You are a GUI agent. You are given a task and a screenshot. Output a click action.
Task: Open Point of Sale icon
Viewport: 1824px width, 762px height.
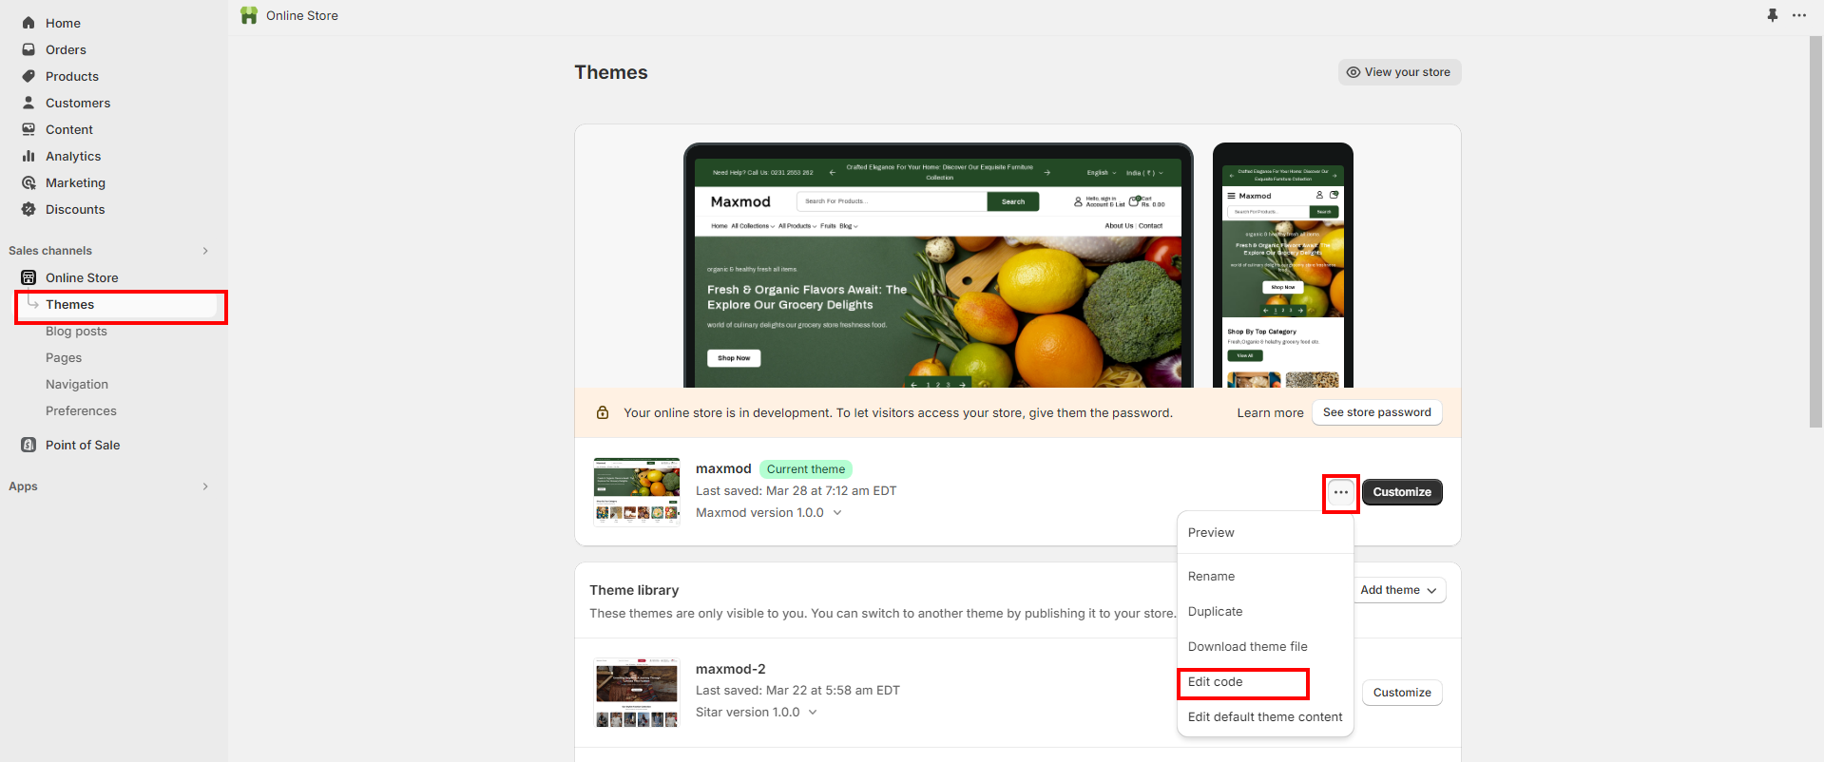tap(29, 445)
